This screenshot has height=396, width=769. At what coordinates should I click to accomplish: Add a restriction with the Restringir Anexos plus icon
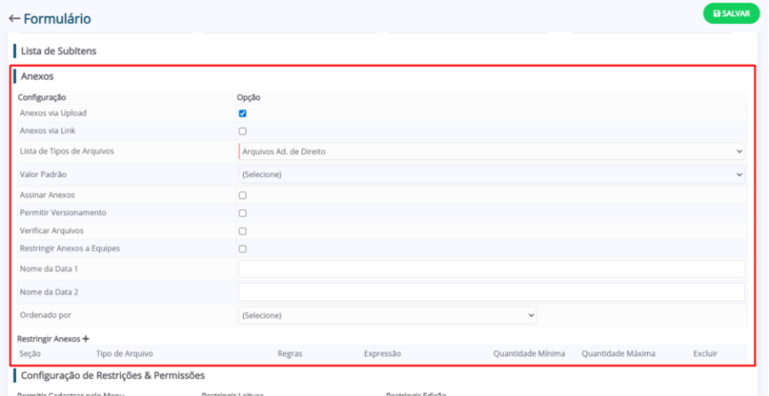(85, 339)
